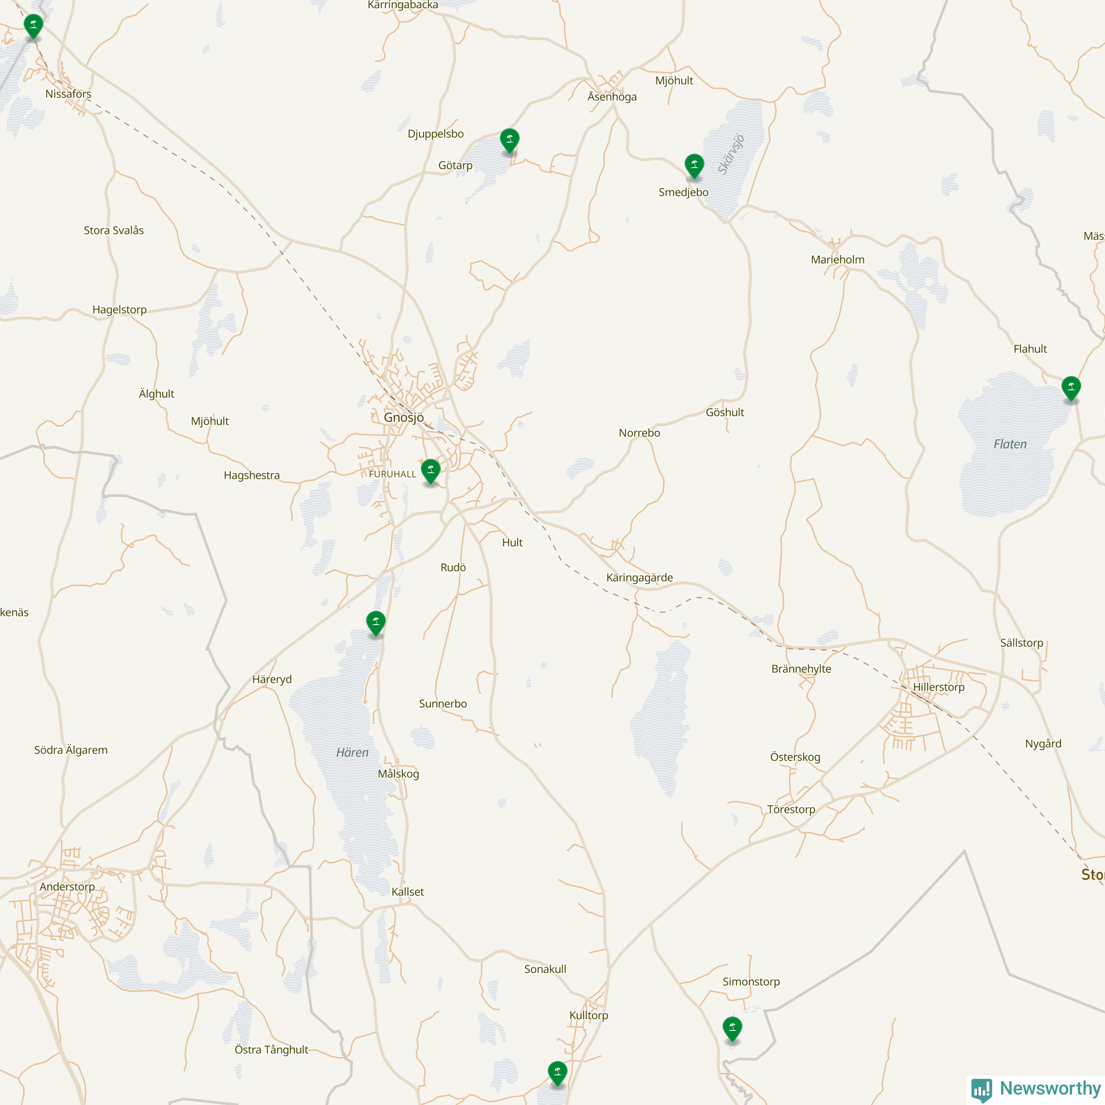1105x1105 pixels.
Task: Click the Rudö label
Action: coord(453,567)
